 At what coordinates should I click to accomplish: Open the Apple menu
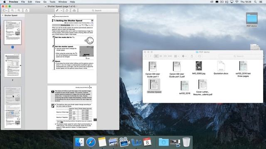pos(5,2)
